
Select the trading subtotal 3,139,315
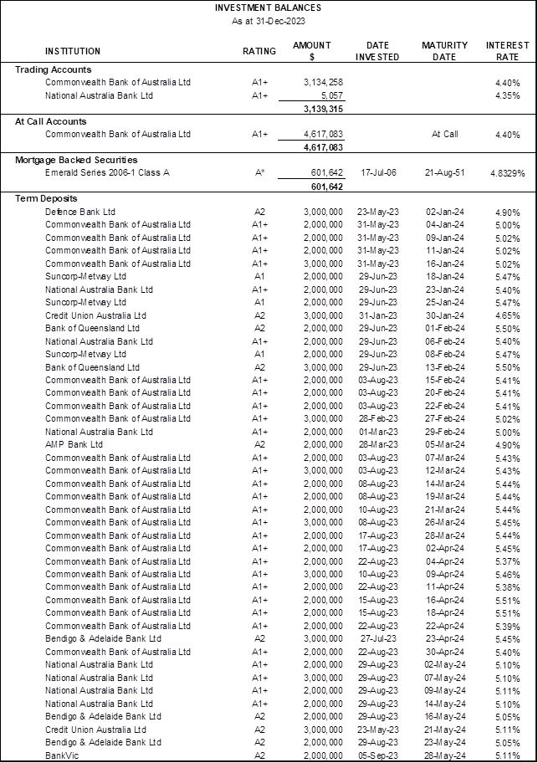click(323, 109)
